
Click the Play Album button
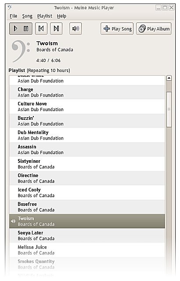point(154,29)
